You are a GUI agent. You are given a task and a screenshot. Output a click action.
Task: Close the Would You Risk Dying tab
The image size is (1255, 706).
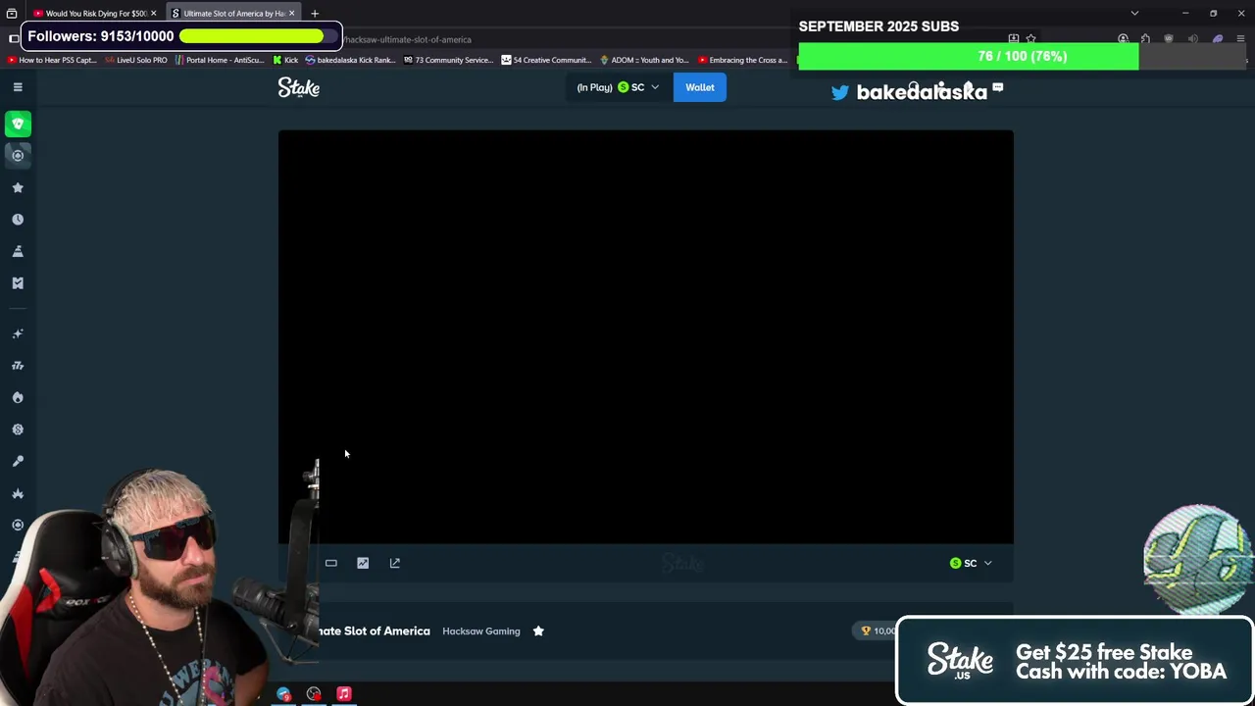click(x=153, y=14)
